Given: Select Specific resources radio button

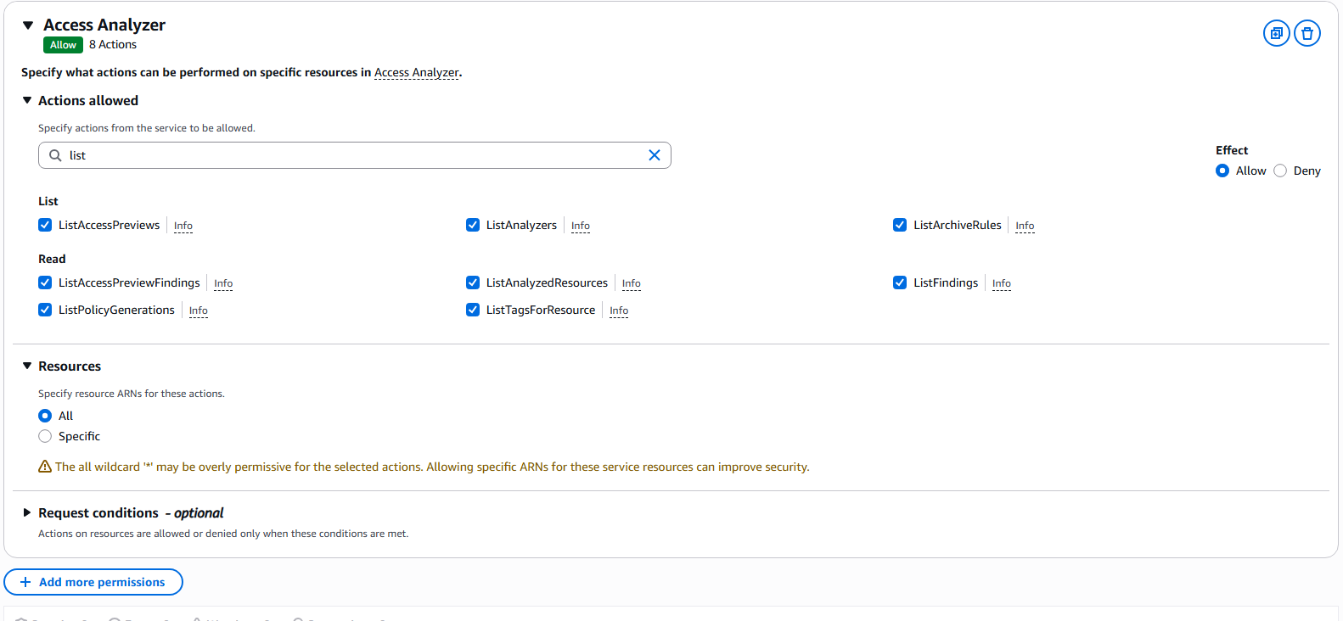Looking at the screenshot, I should (45, 436).
